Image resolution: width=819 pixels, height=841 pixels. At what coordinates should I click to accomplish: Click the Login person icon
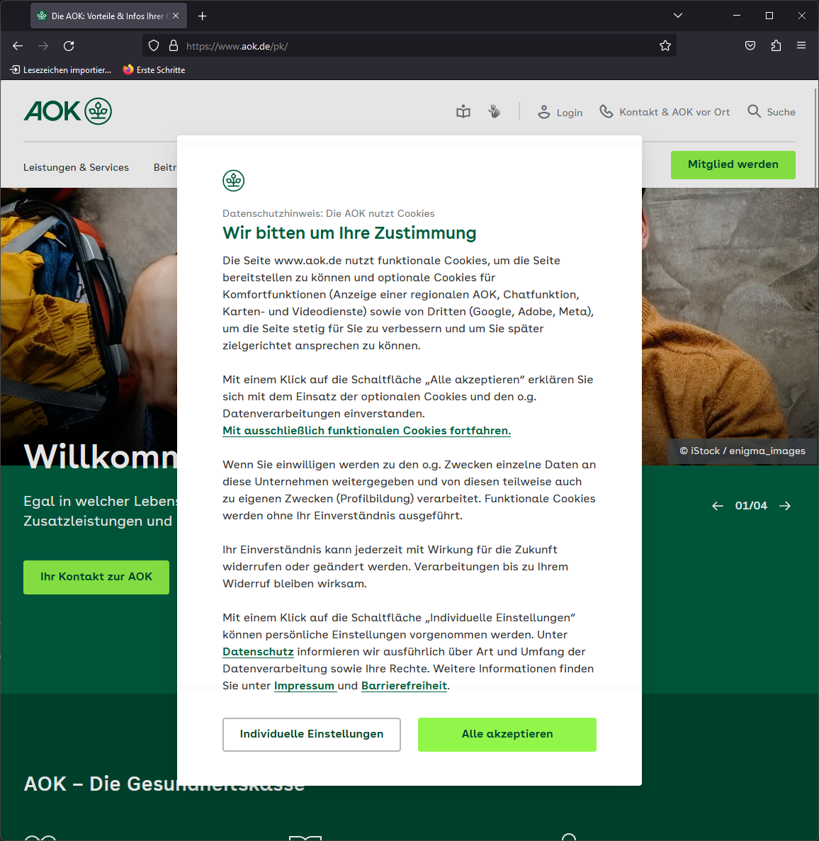[x=543, y=111]
